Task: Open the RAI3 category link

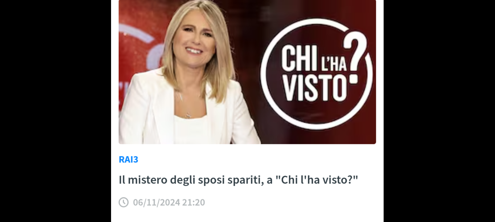Action: 128,159
